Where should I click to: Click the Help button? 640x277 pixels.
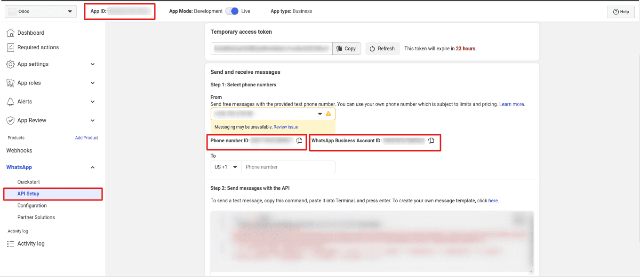621,12
